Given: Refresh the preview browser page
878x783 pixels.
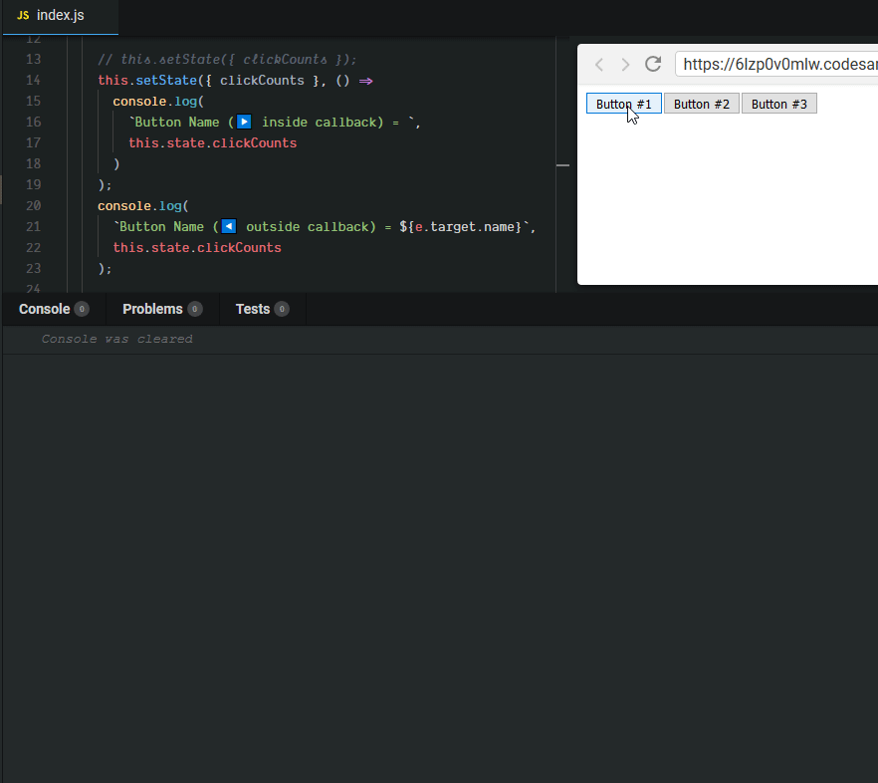Looking at the screenshot, I should [x=653, y=65].
